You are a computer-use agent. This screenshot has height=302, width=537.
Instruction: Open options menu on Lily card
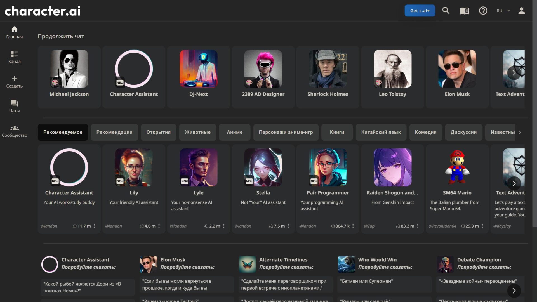click(x=159, y=226)
